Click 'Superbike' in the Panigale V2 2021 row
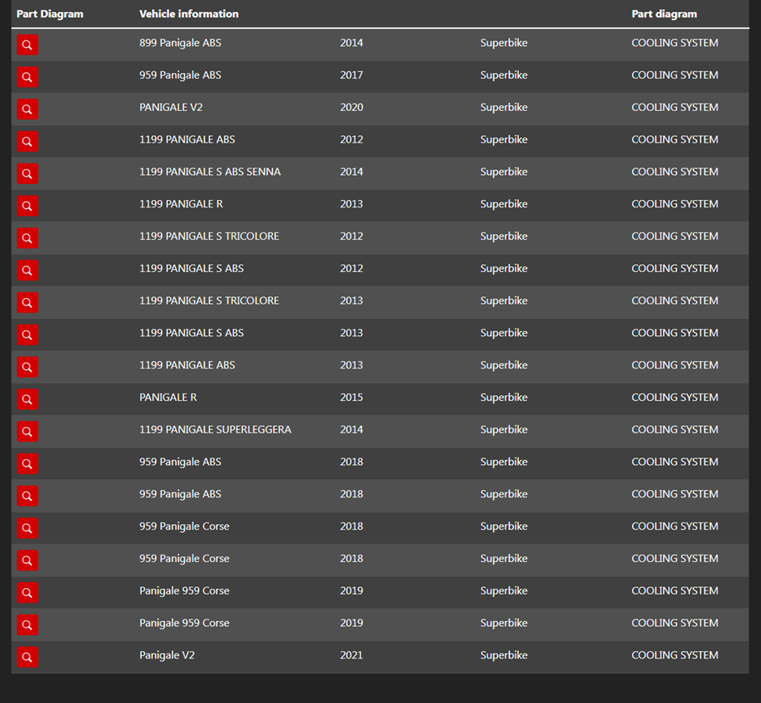Viewport: 761px width, 703px height. [504, 655]
